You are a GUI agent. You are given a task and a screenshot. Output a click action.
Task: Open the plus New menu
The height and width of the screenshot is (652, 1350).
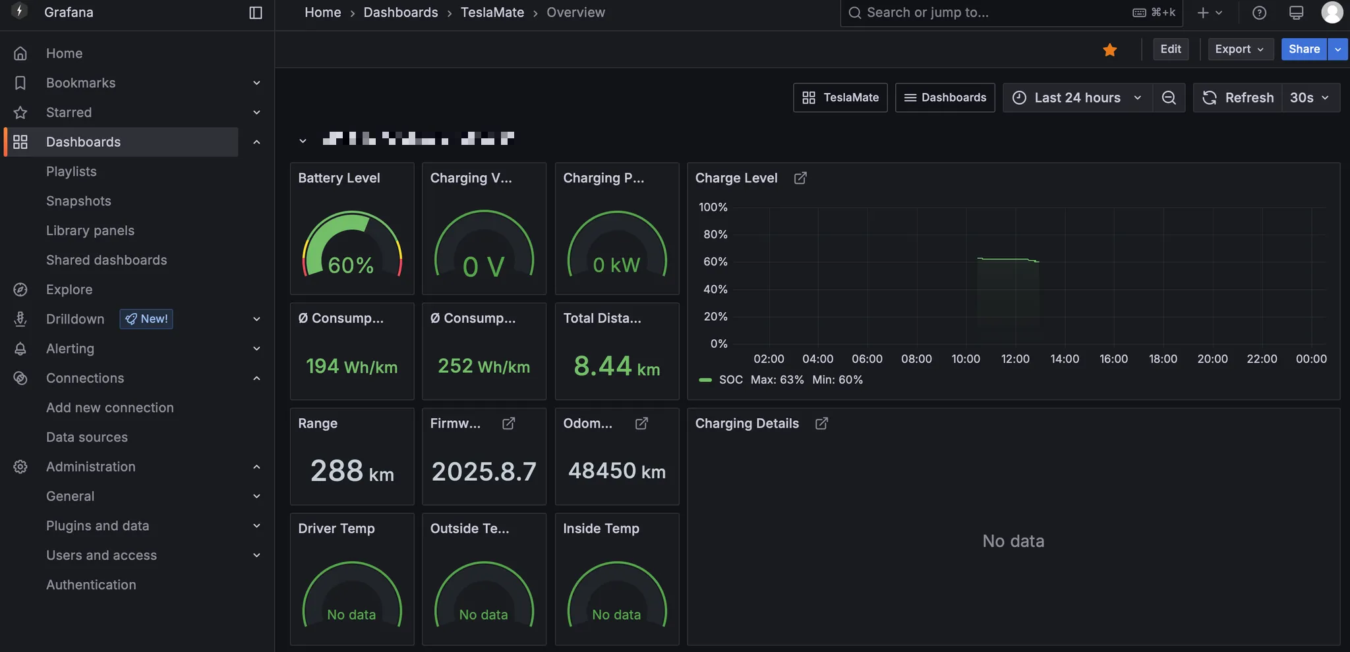tap(1210, 13)
